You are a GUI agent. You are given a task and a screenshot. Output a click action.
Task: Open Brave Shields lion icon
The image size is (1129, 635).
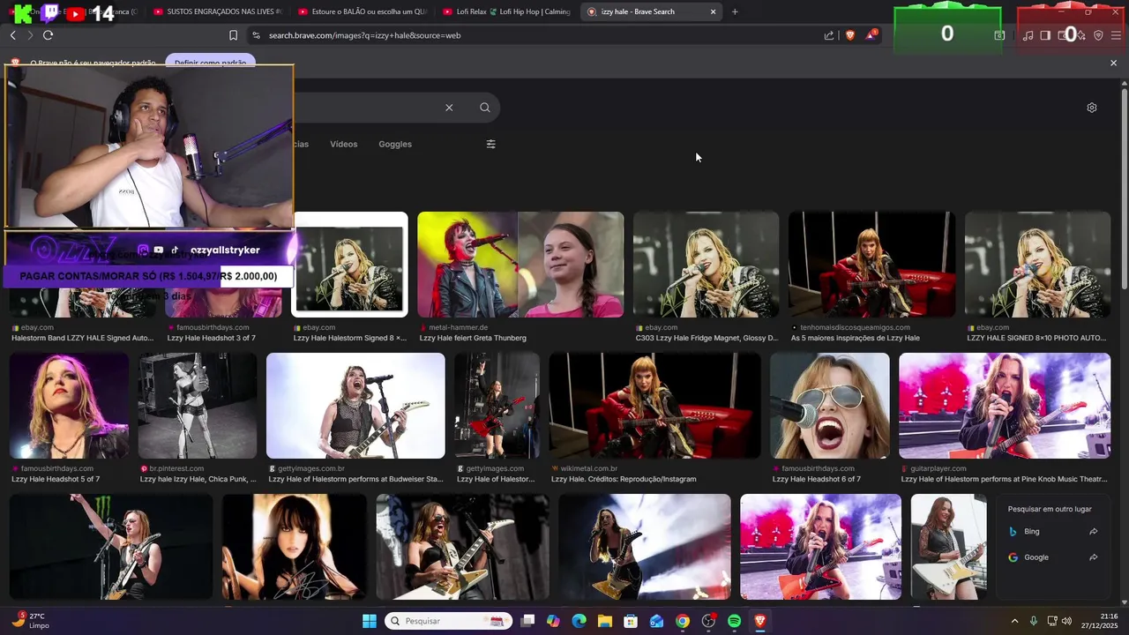(850, 35)
